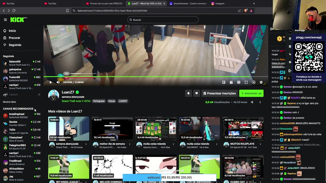The width and height of the screenshot is (326, 183).
Task: Reload the page
Action: (x=14, y=11)
